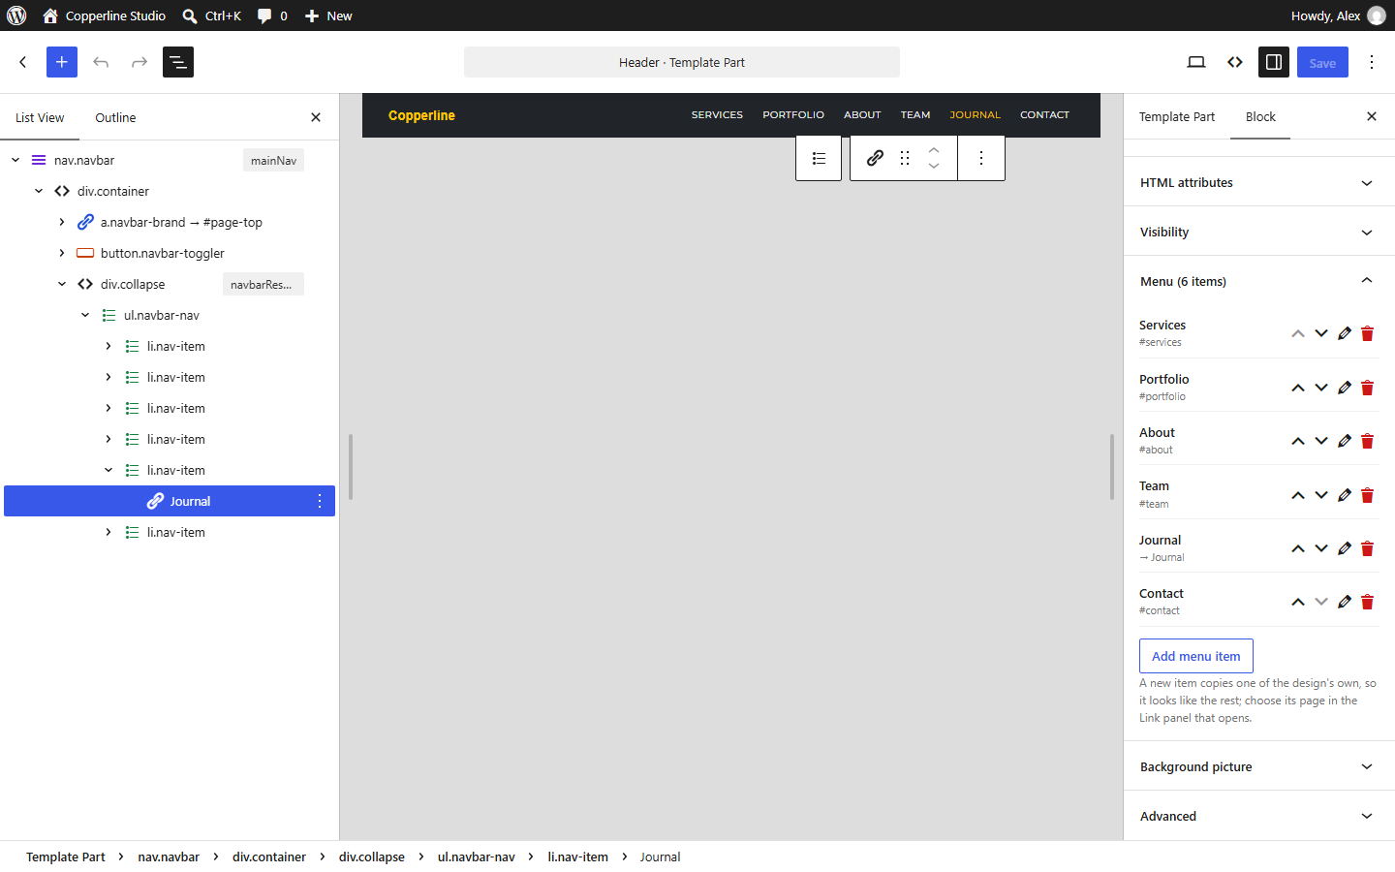Move the Team menu item down

1321,495
